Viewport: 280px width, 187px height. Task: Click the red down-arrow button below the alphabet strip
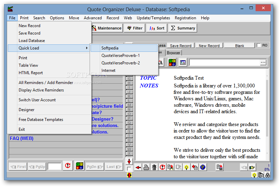[x=129, y=162]
